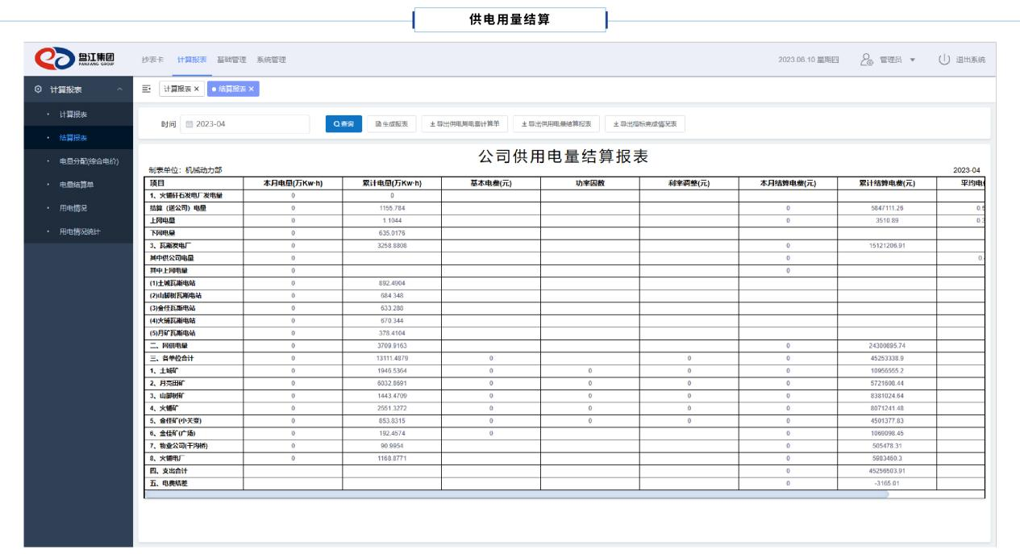This screenshot has height=554, width=1020.
Task: Click 导出指标完成情况表 export button
Action: click(x=645, y=123)
